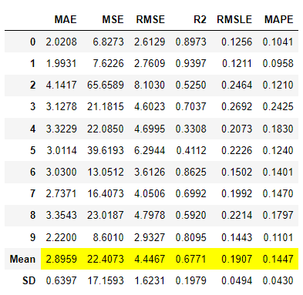This screenshot has width=303, height=295.
Task: Click MAE value 4.1417
Action: 61,85
